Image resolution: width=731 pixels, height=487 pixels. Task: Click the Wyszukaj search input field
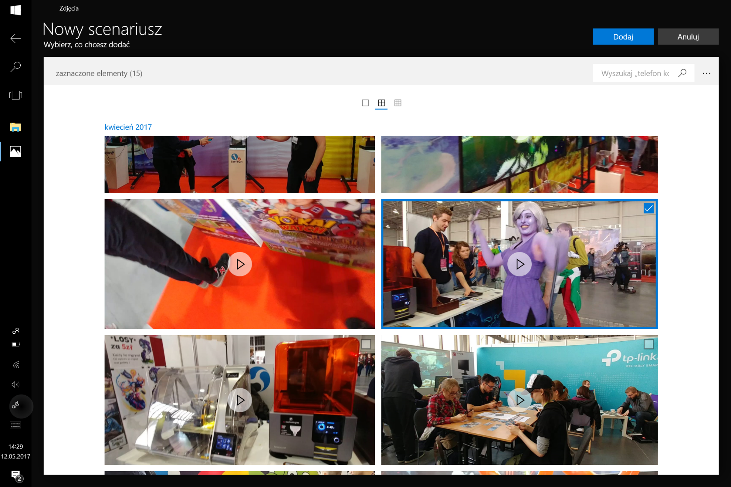(635, 73)
